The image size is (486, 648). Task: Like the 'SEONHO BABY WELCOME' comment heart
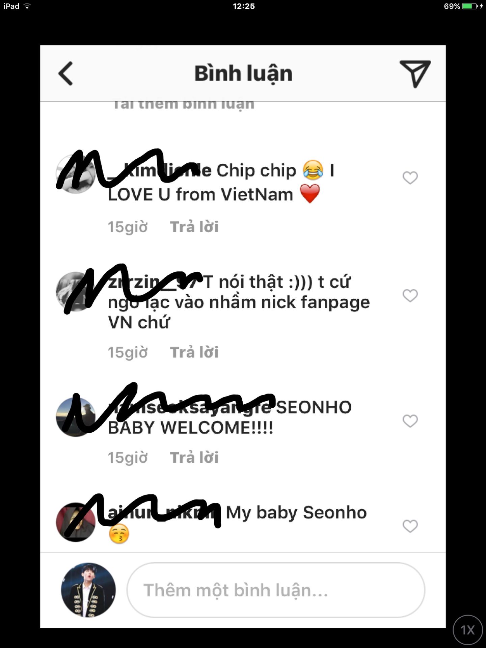410,421
